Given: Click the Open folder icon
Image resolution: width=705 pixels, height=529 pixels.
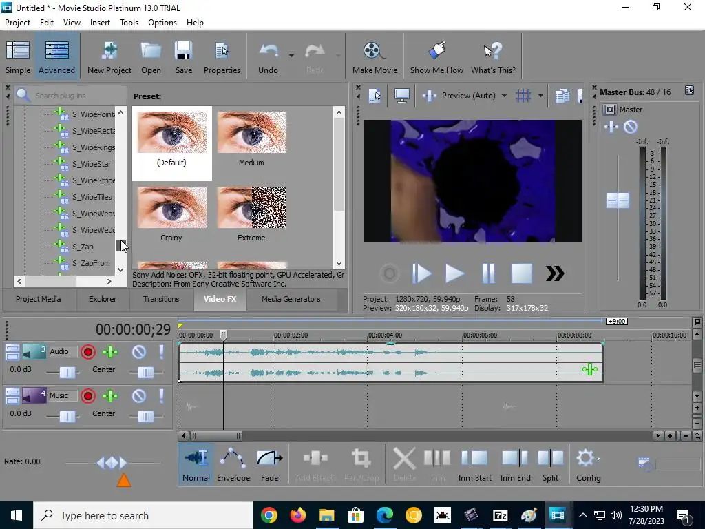Looking at the screenshot, I should 151,57.
